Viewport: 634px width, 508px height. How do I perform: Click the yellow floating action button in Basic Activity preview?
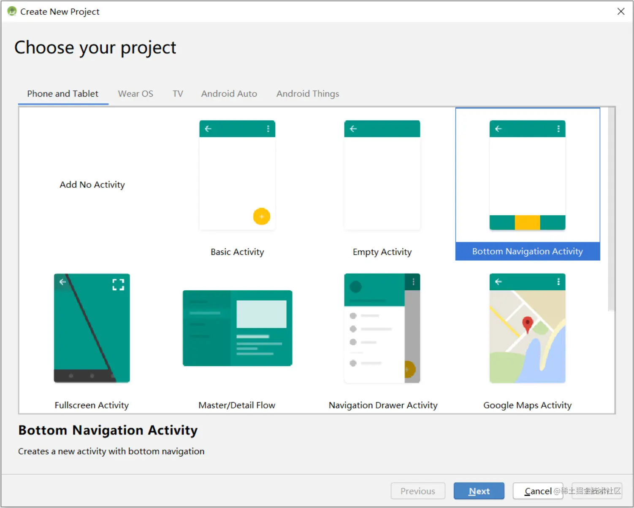tap(262, 216)
